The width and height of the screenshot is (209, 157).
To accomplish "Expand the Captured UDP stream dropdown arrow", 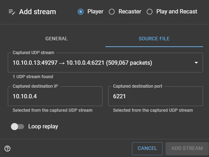I will pos(196,63).
